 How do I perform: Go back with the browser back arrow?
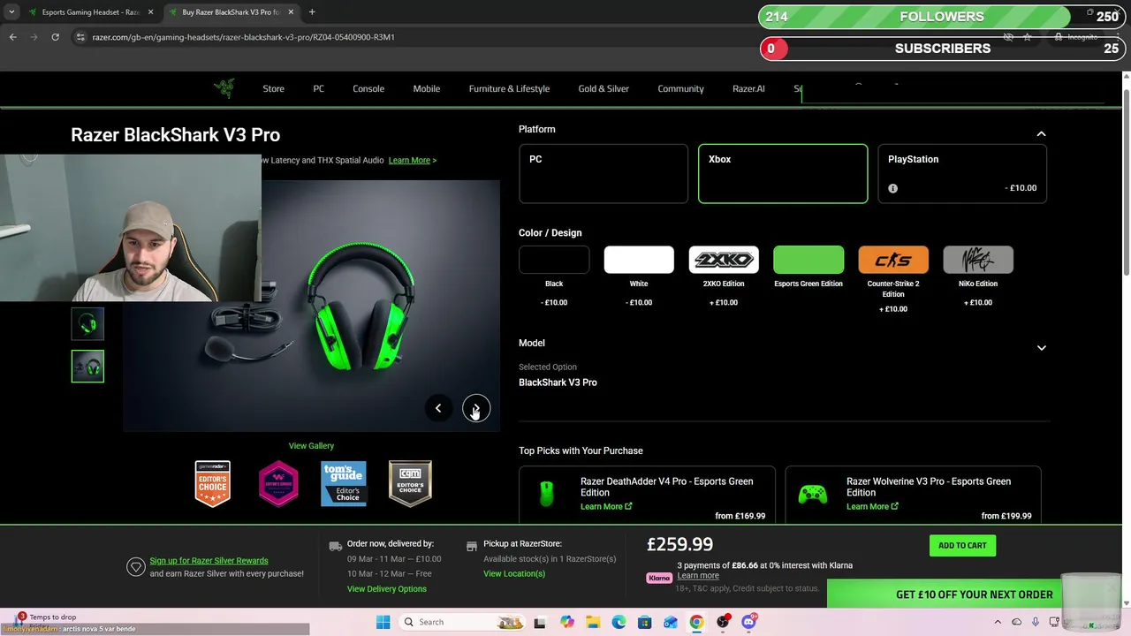pos(12,37)
